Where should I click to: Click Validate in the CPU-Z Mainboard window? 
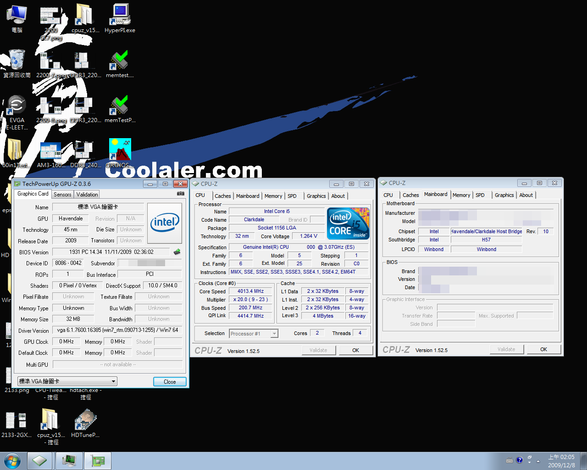click(506, 349)
